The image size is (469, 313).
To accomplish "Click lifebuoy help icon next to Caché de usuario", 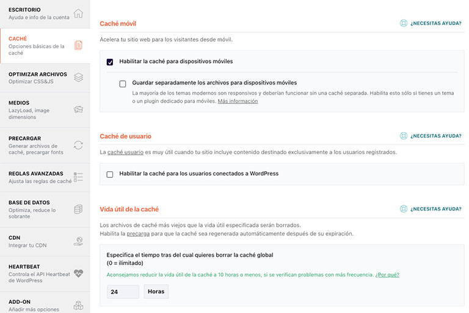I will 404,136.
